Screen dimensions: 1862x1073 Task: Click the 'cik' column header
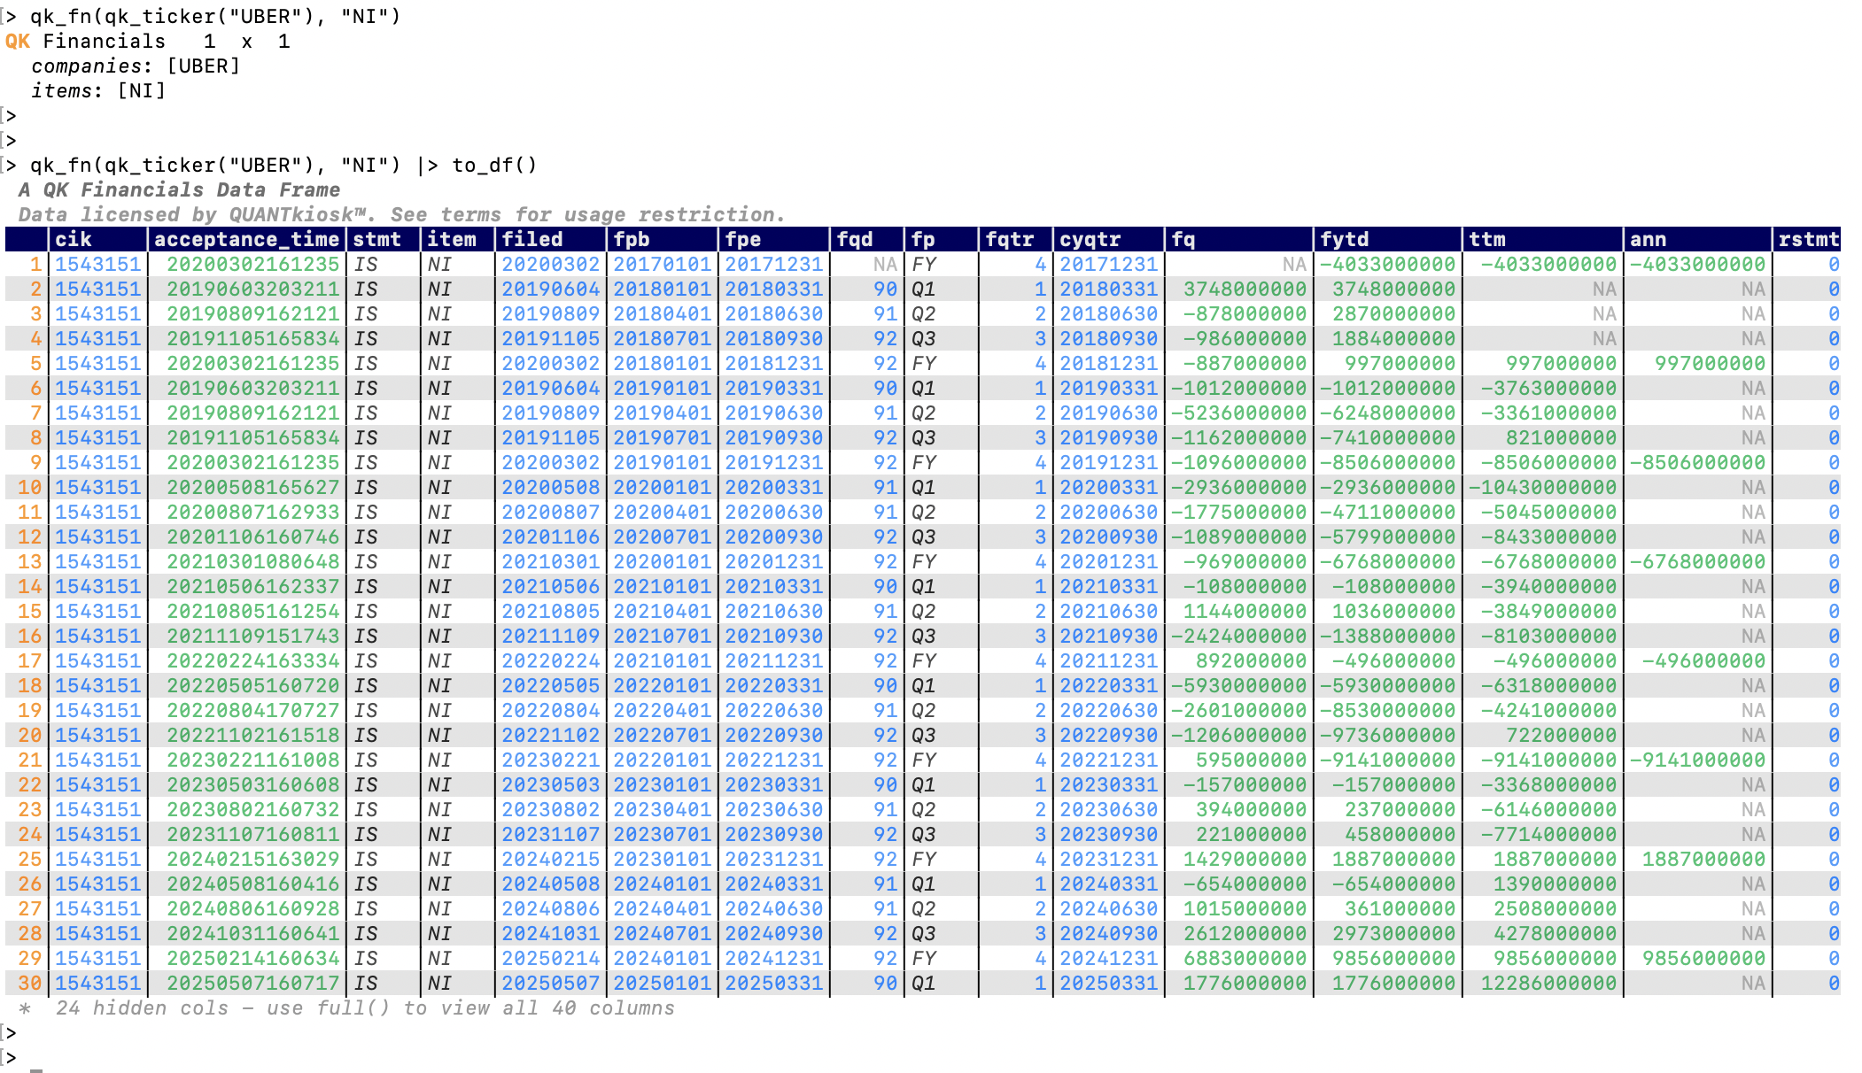click(x=73, y=239)
